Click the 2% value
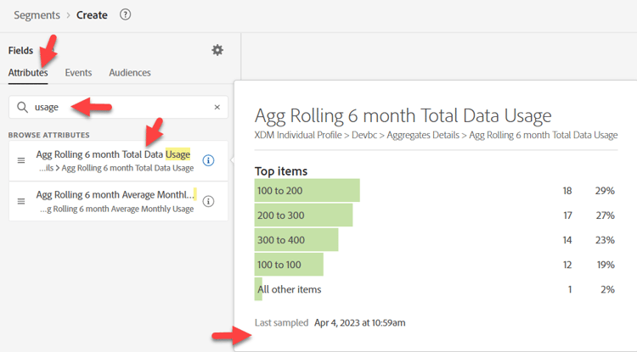Viewport: 637px width, 352px height. pyautogui.click(x=608, y=289)
